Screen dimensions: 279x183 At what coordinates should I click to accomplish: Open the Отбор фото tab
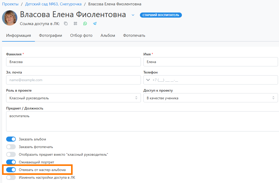point(81,35)
